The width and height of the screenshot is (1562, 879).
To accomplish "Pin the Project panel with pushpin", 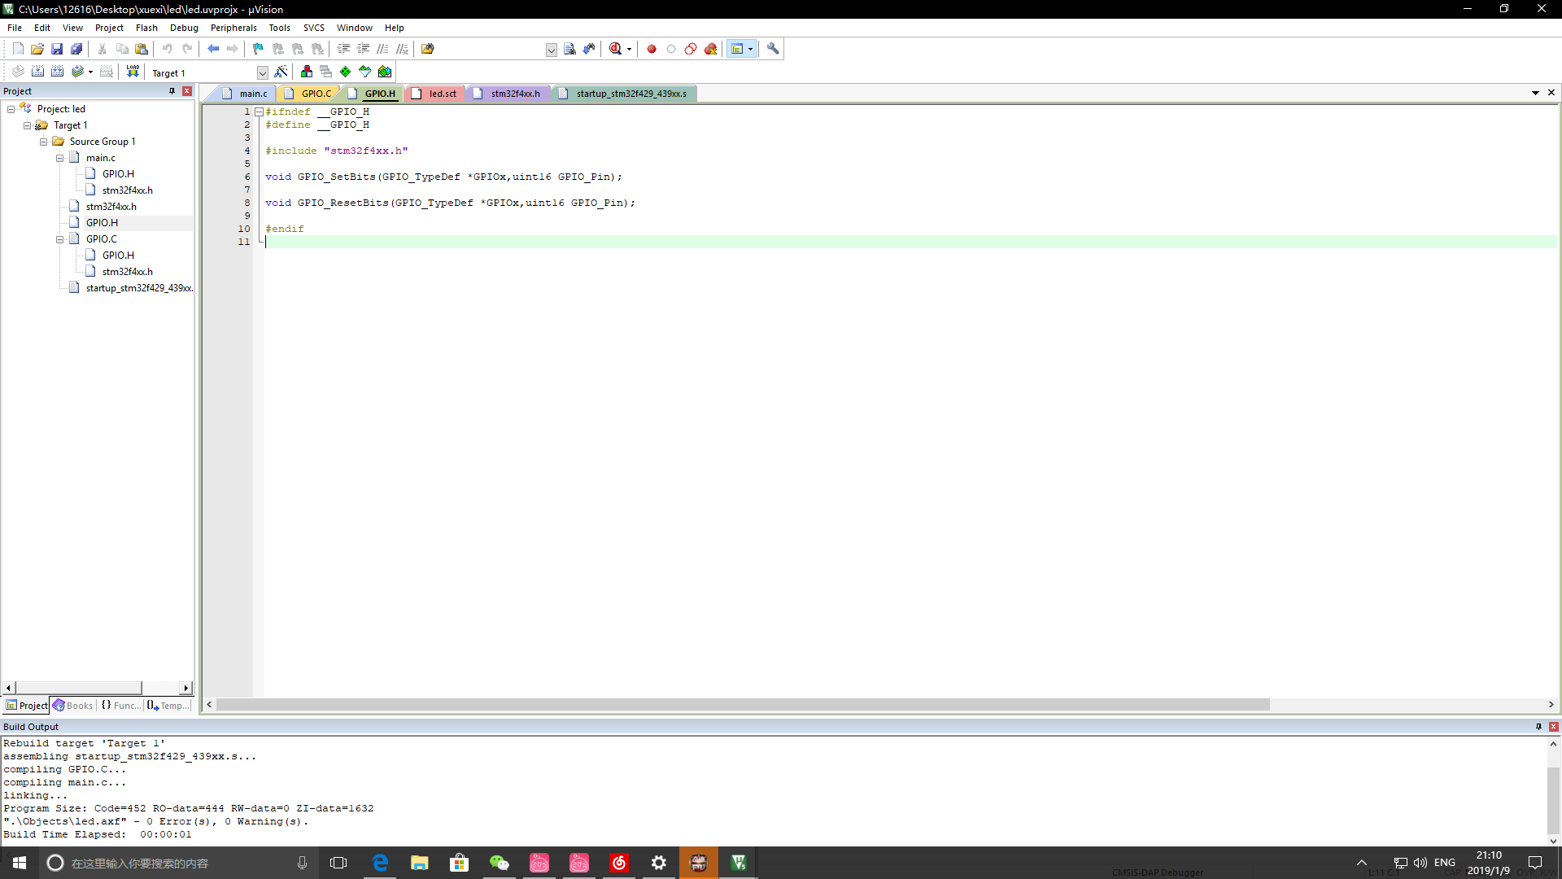I will 172,91.
